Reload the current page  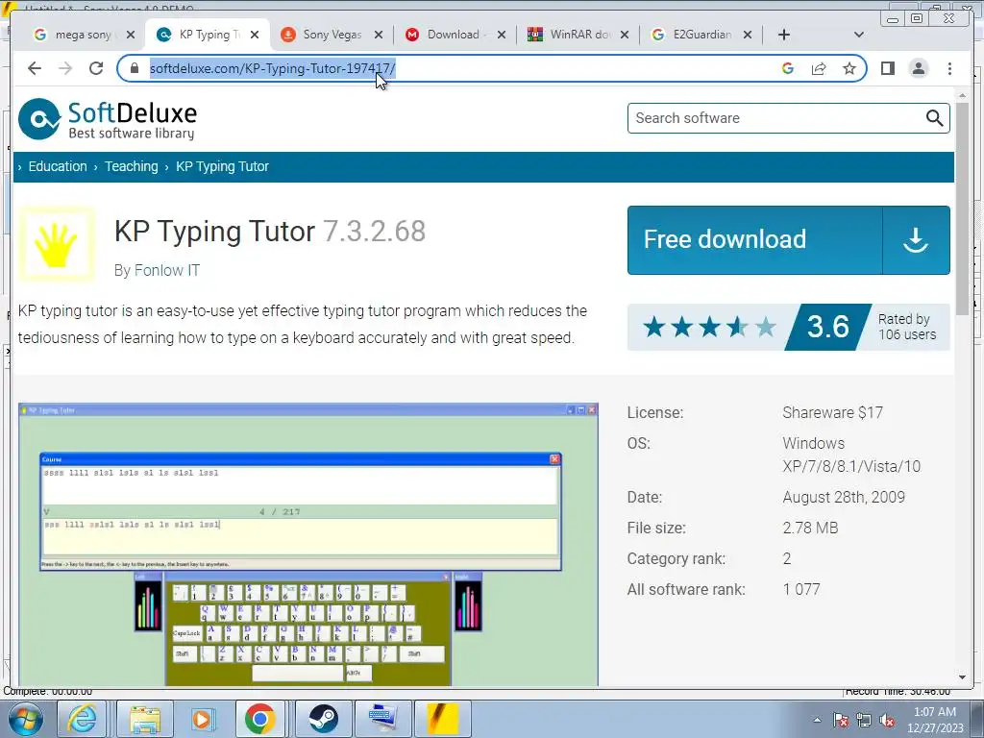click(x=96, y=68)
